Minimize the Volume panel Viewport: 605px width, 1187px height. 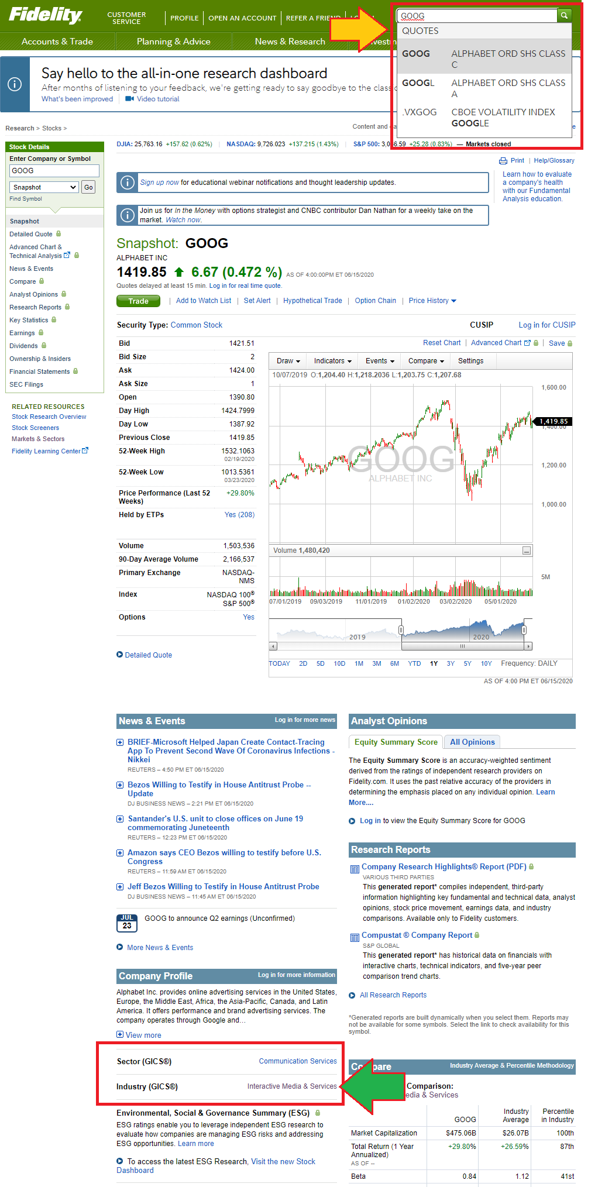(x=527, y=551)
